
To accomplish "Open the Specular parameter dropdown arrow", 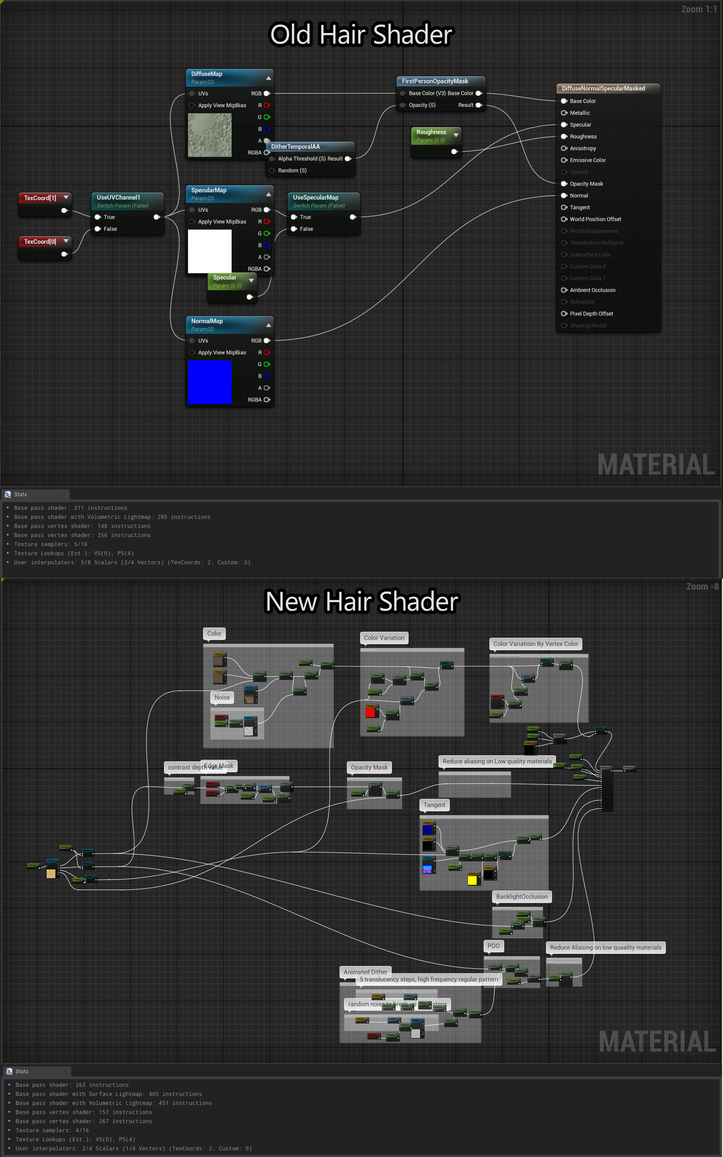I will click(252, 281).
